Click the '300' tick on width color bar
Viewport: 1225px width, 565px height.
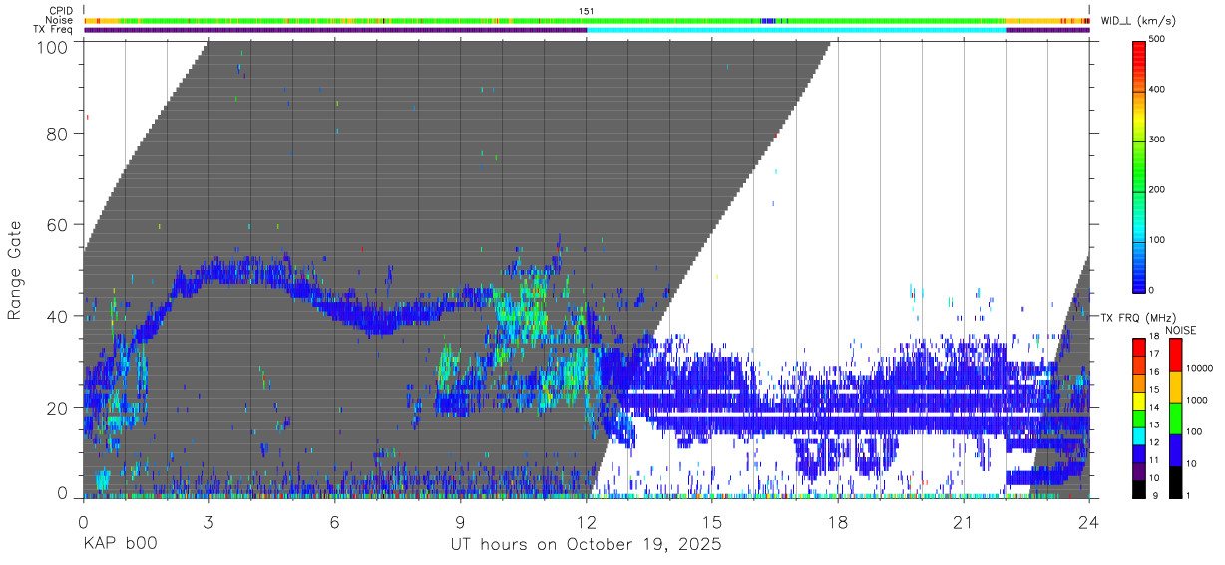click(x=1159, y=140)
